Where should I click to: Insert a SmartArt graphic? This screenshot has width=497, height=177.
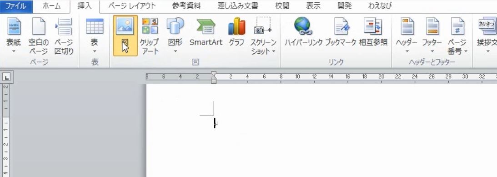click(x=206, y=32)
